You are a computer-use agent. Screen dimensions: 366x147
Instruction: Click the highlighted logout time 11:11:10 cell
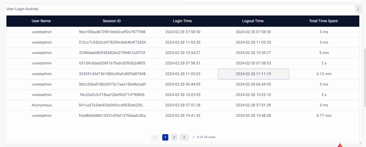pos(253,74)
